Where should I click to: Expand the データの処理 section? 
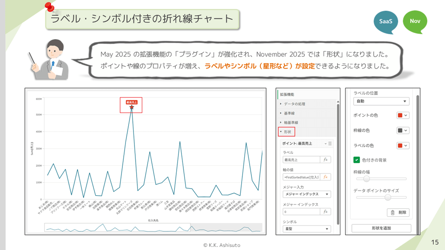coord(295,104)
